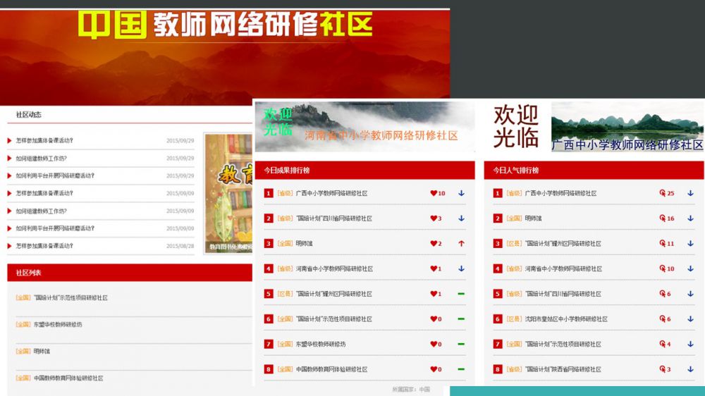The width and height of the screenshot is (705, 396).
Task: Click the 广西中小学教师网络研修社区 banner image
Action: pyautogui.click(x=627, y=127)
